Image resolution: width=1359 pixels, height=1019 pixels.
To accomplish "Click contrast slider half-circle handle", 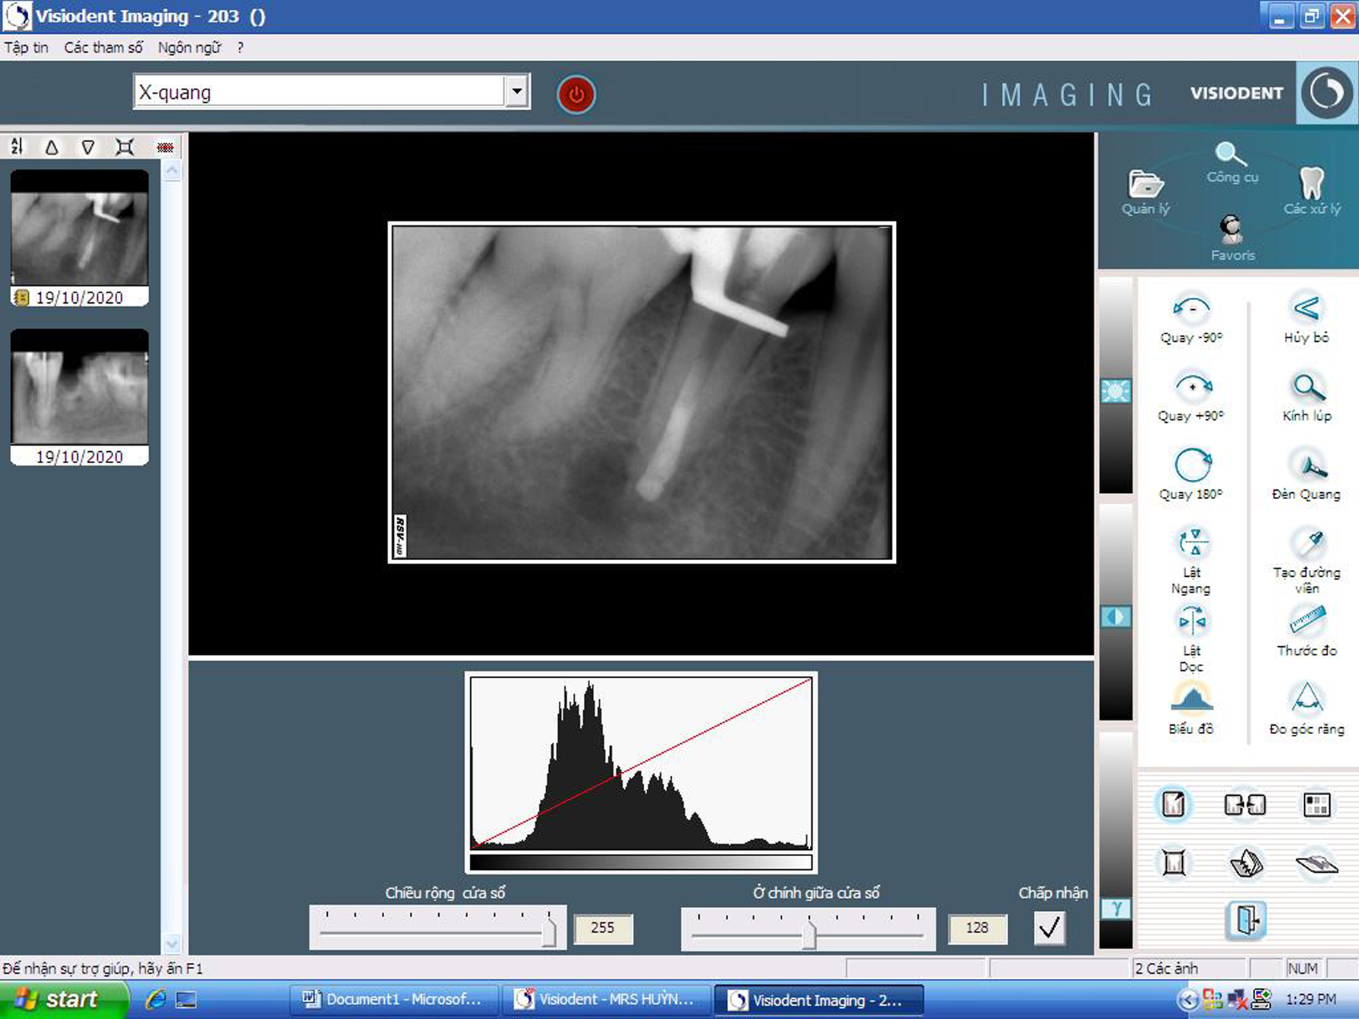I will pos(1116,617).
